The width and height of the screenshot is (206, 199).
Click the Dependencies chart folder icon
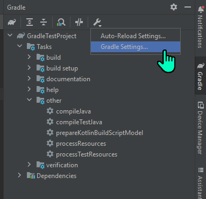coord(31,176)
